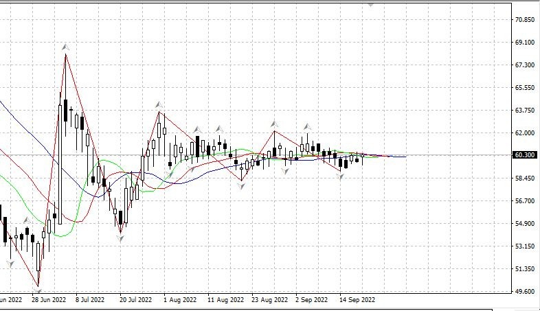Select the 28 Jun 2022 date label
Image resolution: width=540 pixels, height=311 pixels.
pos(48,300)
